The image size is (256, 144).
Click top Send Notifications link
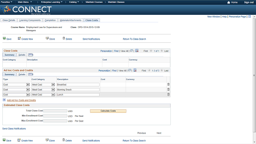pos(91,39)
